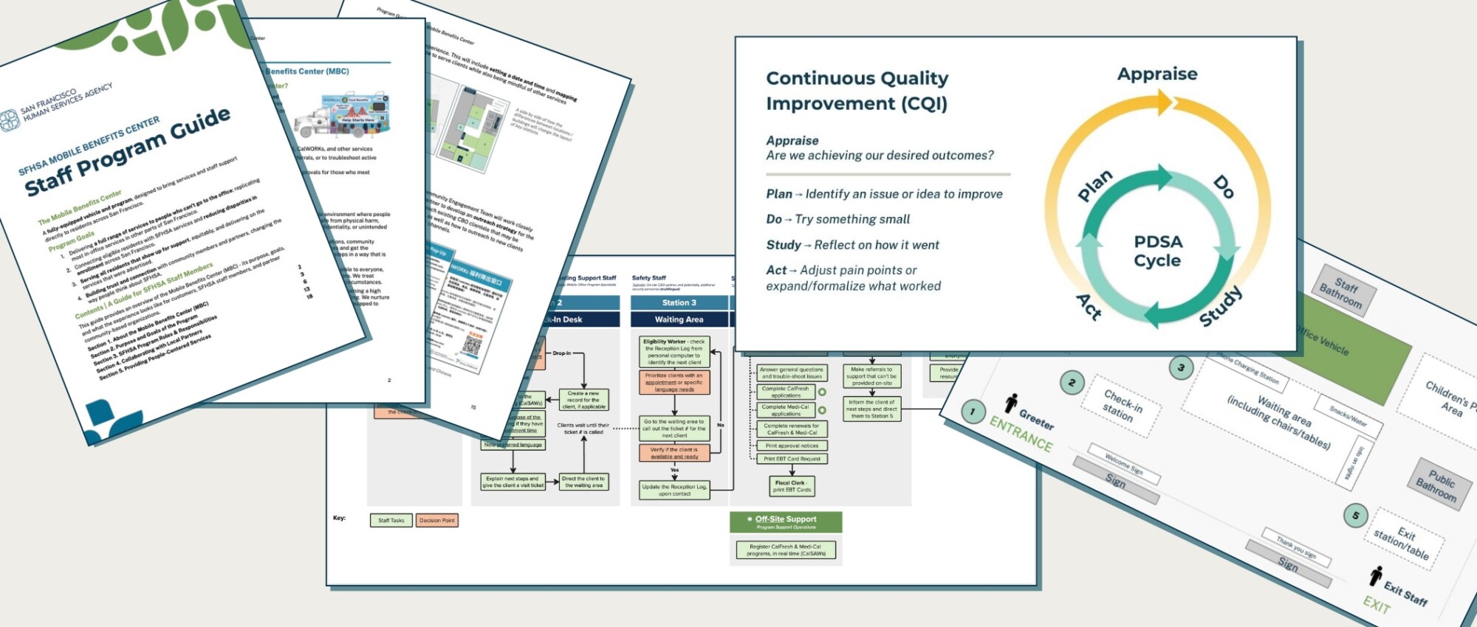Click the Staff Bathroom box
The width and height of the screenshot is (1477, 627).
tap(1343, 290)
